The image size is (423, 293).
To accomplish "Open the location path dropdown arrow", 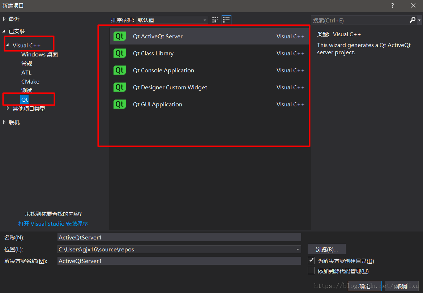I will 298,250.
